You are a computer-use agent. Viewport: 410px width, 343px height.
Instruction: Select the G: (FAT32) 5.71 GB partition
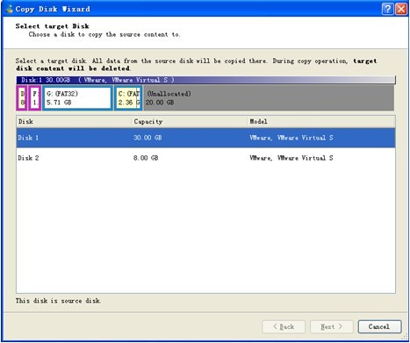coord(77,98)
